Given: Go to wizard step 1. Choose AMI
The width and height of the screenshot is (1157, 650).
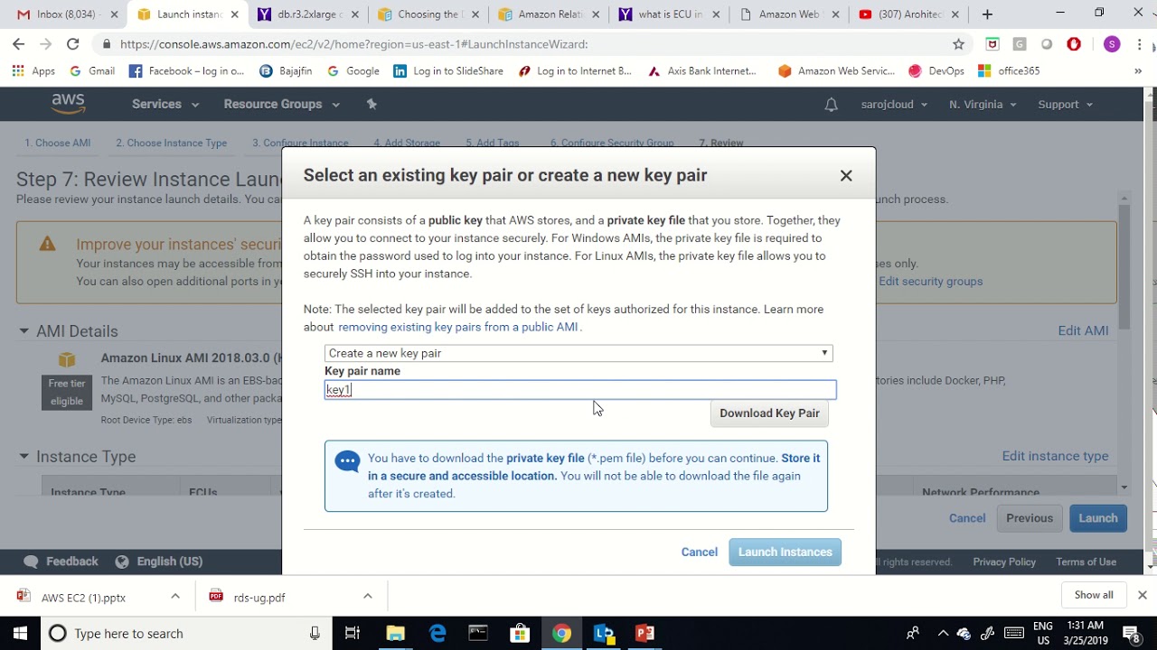Looking at the screenshot, I should (57, 143).
